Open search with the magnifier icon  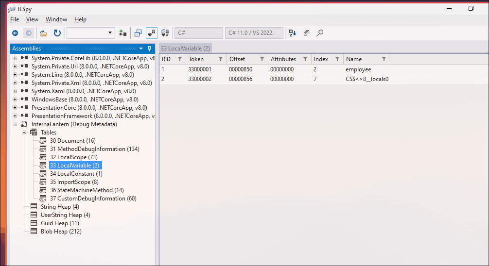tap(320, 33)
